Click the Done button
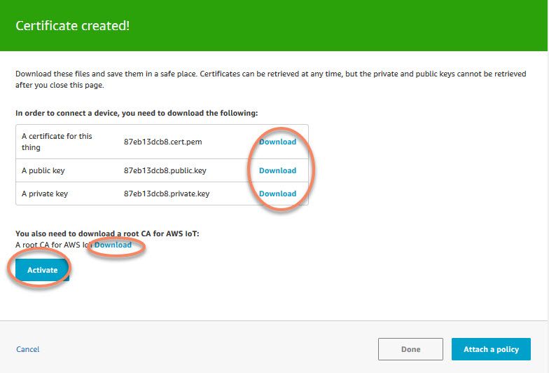Image resolution: width=549 pixels, height=373 pixels. click(x=410, y=349)
